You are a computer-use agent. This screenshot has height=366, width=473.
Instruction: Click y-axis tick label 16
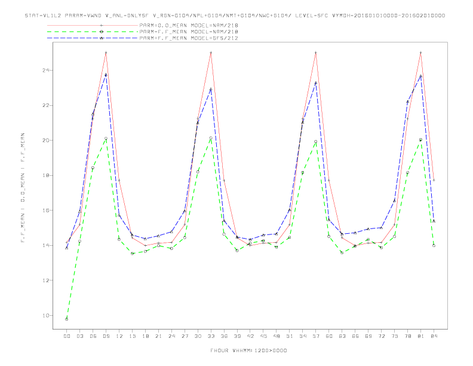click(x=45, y=210)
